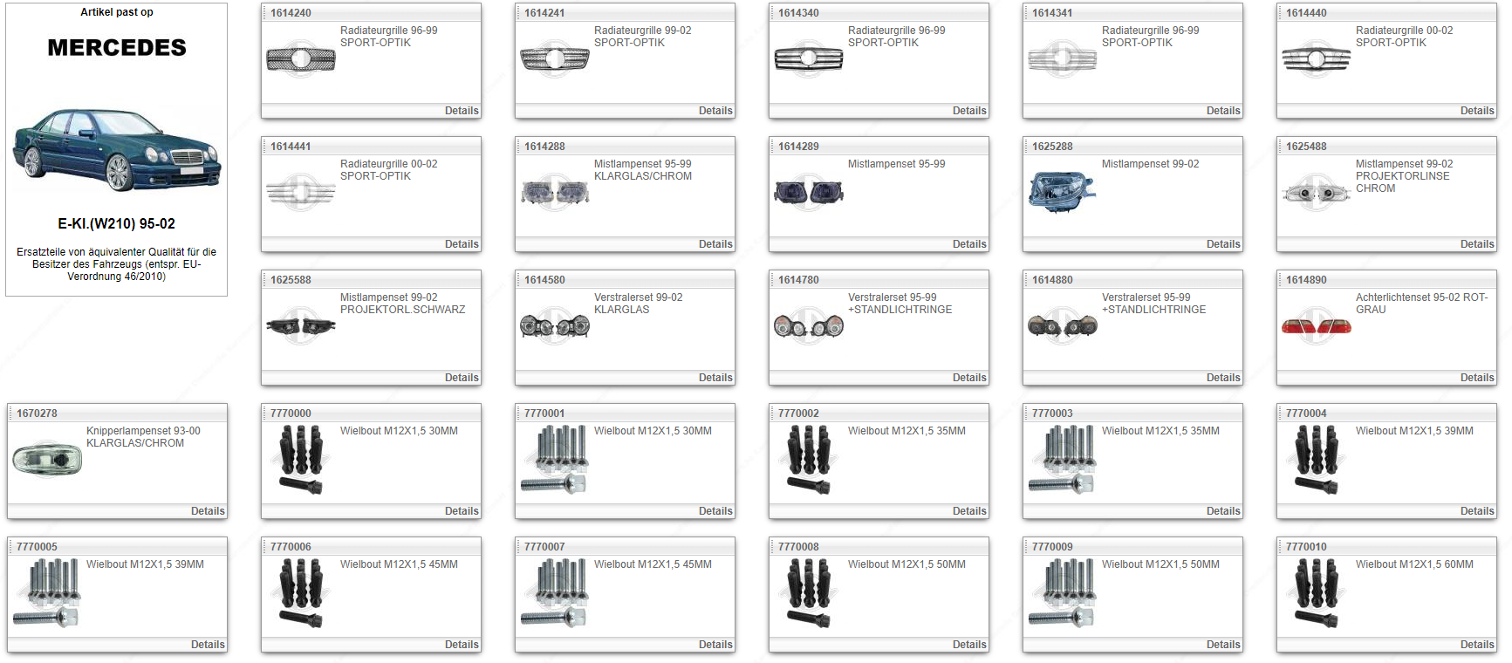Click the 7770005 silver wheel bolts image

pyautogui.click(x=47, y=593)
